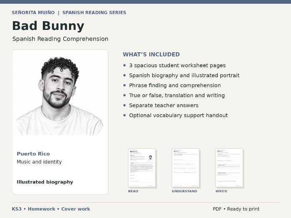The width and height of the screenshot is (291, 218).
Task: Click the 'Music and identity' caption
Action: click(x=39, y=162)
